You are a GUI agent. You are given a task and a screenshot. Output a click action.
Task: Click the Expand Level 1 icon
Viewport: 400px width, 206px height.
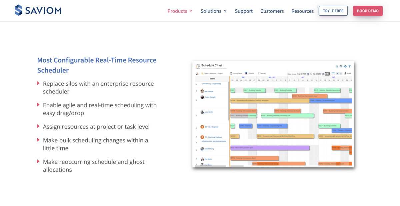231,73
